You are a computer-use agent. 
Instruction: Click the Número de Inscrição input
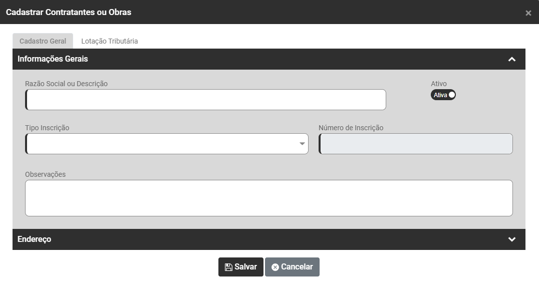pyautogui.click(x=416, y=144)
